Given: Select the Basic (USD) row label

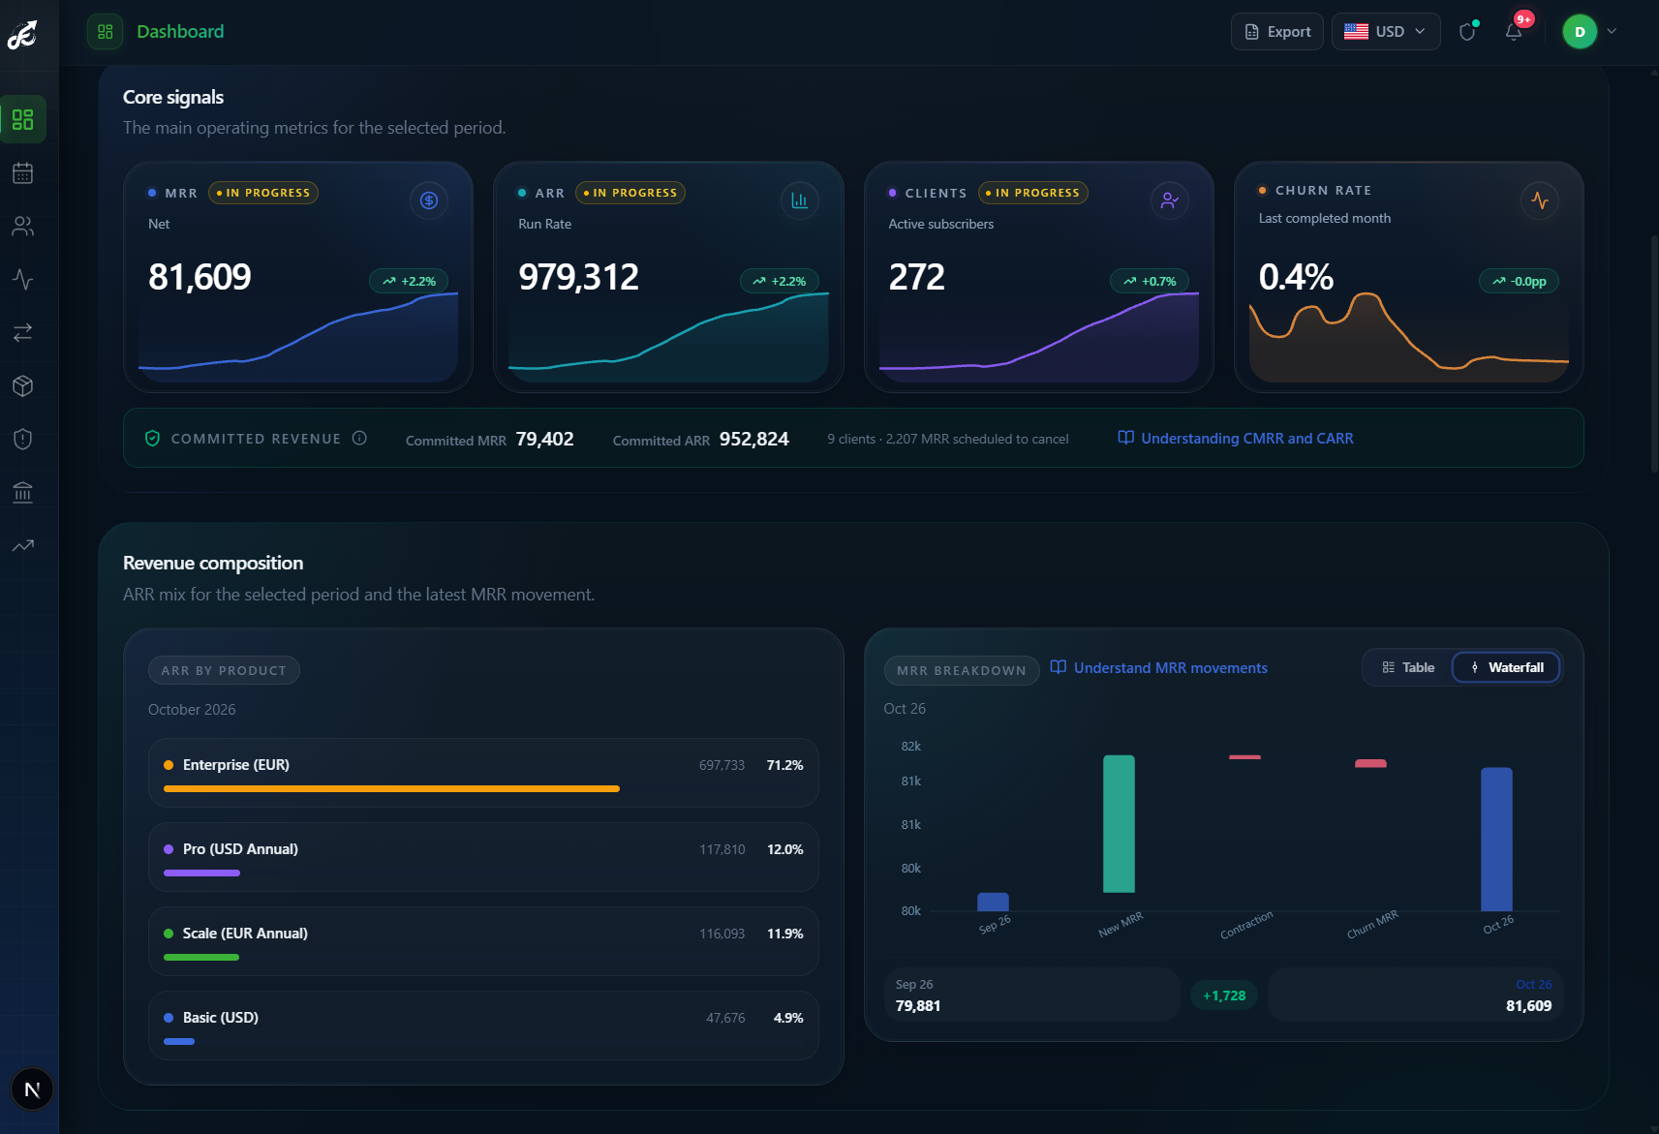Looking at the screenshot, I should click(221, 1018).
